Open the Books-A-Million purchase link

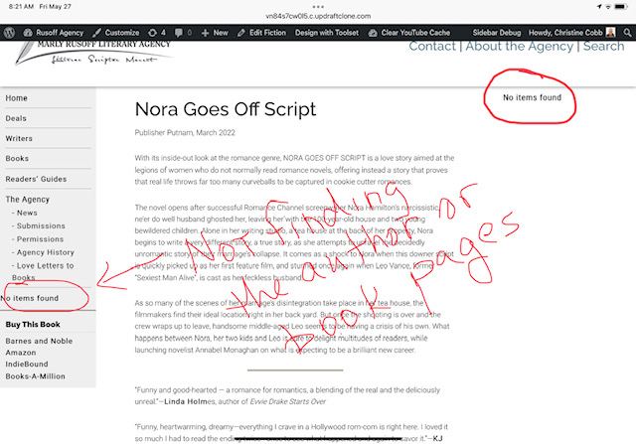(x=36, y=376)
